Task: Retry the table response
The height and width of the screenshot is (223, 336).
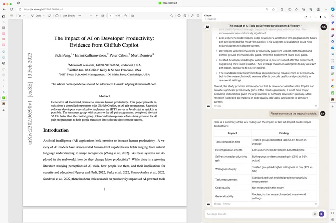Action: coord(227,204)
